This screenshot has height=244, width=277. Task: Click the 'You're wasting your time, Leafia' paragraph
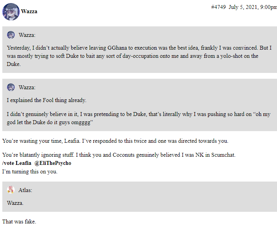click(115, 141)
